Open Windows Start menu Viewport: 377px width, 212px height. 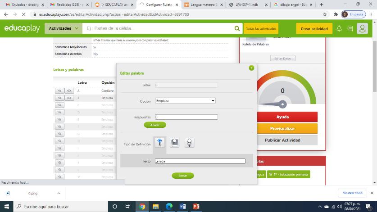[6, 207]
